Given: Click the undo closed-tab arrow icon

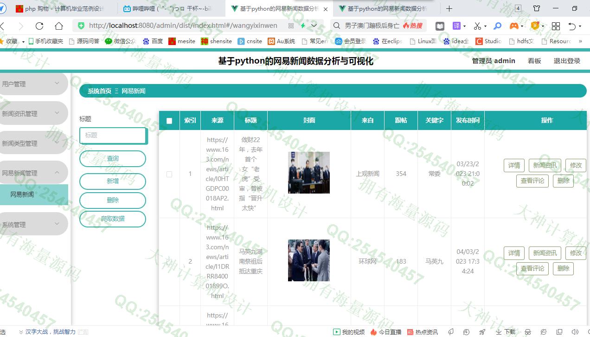Looking at the screenshot, I should pyautogui.click(x=571, y=26).
